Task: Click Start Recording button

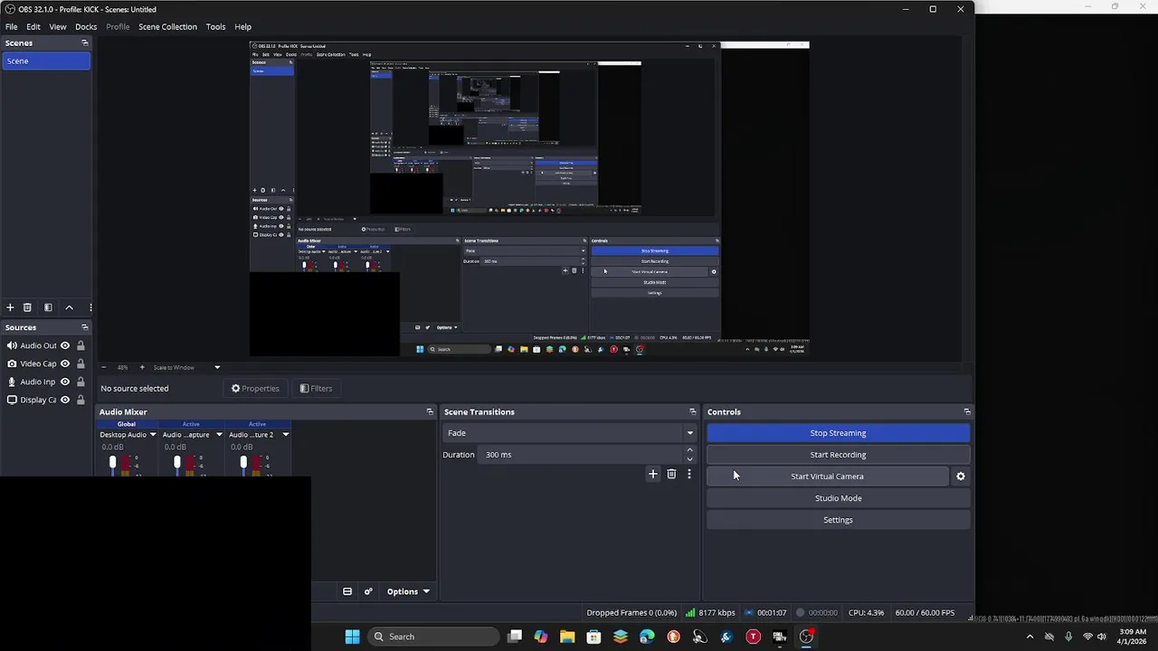Action: coord(838,455)
